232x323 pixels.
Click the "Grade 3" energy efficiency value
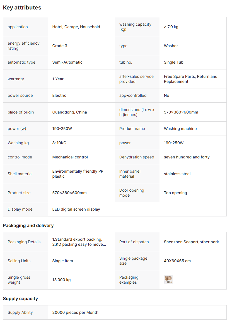pyautogui.click(x=60, y=46)
